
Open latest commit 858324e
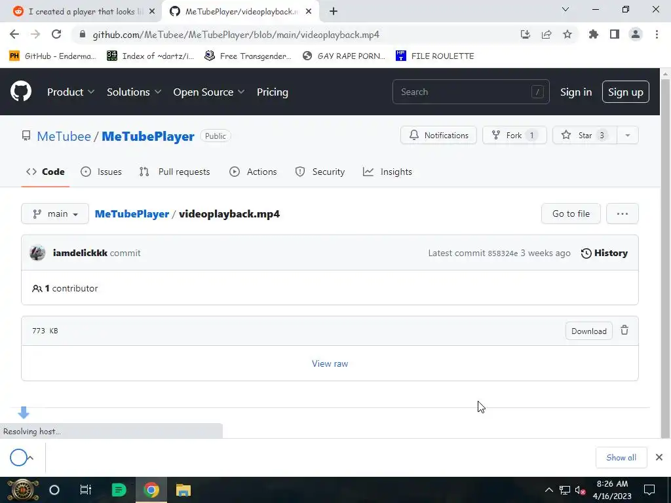click(x=503, y=253)
